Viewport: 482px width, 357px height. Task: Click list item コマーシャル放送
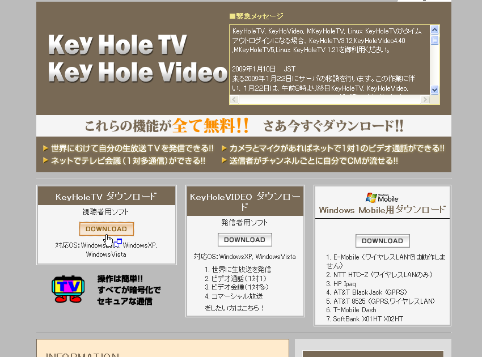click(234, 296)
